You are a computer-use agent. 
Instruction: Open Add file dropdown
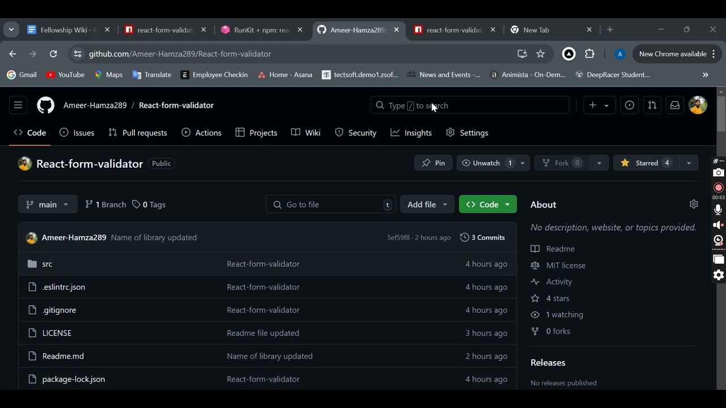(428, 205)
